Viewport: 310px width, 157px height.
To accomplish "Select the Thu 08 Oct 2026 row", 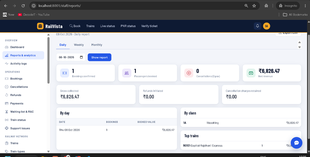I will click(x=117, y=130).
